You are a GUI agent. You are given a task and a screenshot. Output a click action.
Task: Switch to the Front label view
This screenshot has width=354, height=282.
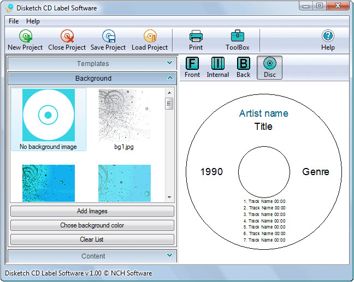[192, 68]
